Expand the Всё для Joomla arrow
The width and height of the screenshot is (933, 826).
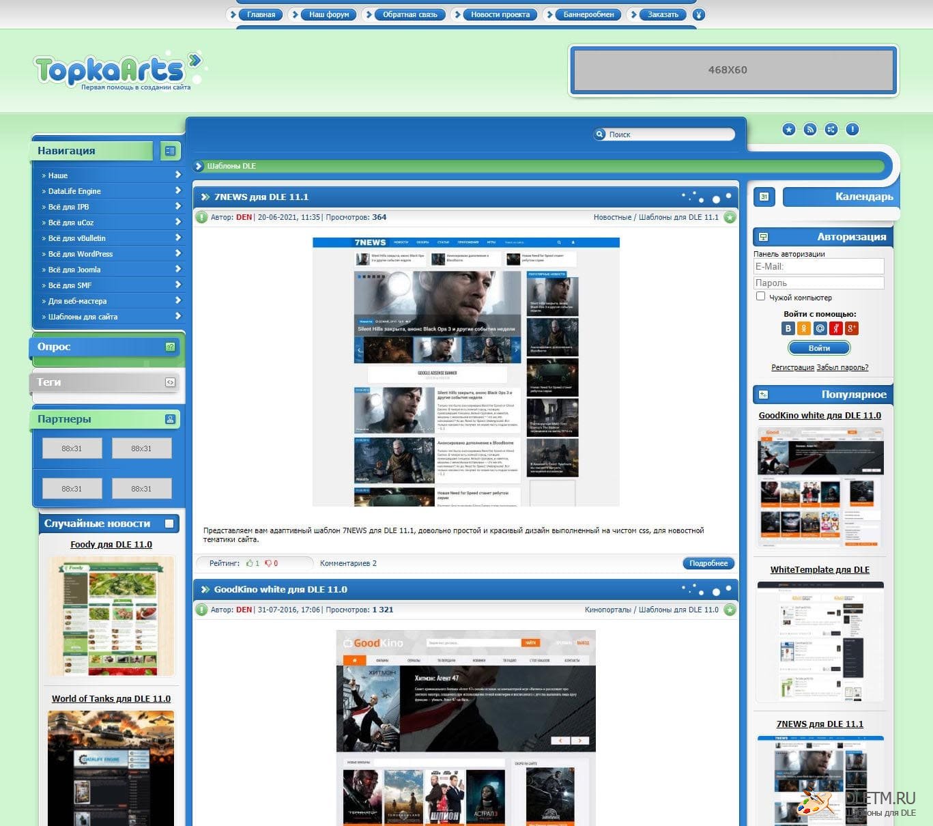[177, 269]
